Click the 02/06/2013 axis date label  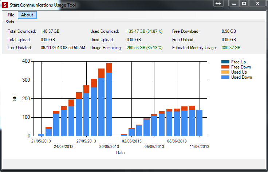(131, 141)
